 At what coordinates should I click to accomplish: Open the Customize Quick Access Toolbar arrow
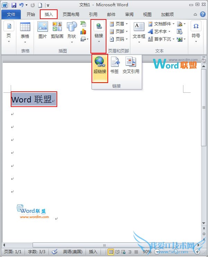tap(48, 6)
